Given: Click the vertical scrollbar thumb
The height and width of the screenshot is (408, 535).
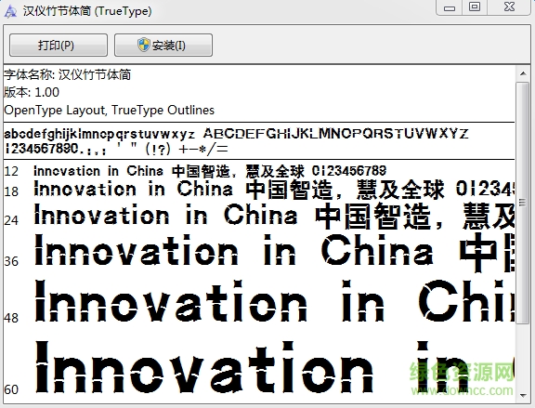Looking at the screenshot, I should 523,203.
